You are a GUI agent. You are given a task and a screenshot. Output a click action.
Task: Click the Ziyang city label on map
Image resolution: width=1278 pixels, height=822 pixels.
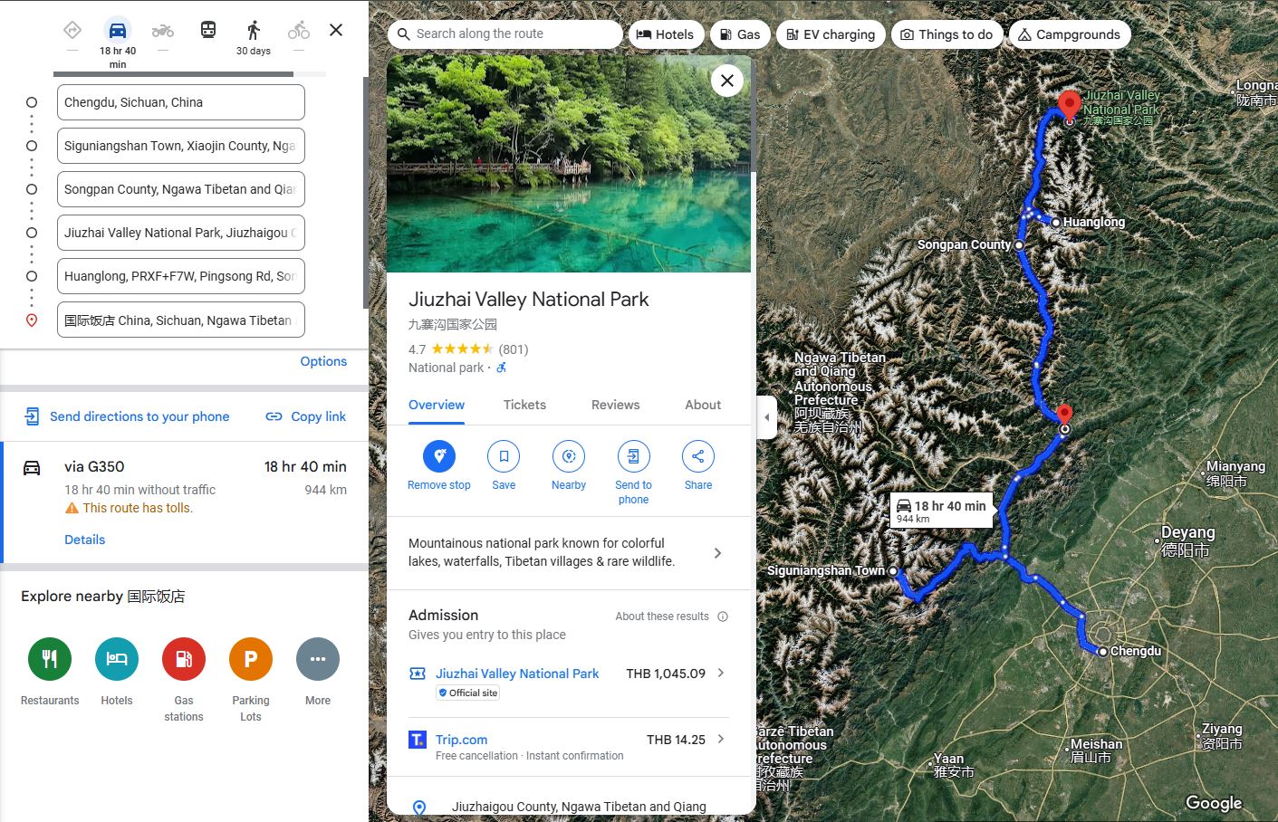tap(1222, 736)
